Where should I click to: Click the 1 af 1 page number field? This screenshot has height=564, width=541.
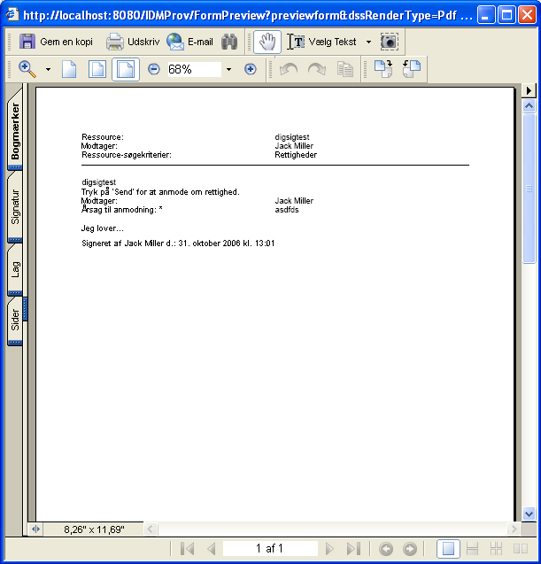point(270,549)
